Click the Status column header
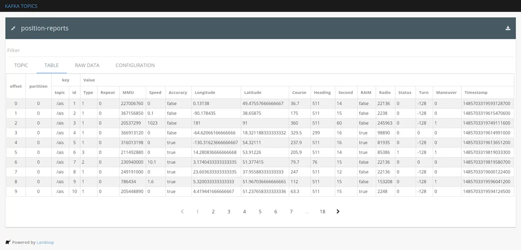 click(405, 92)
